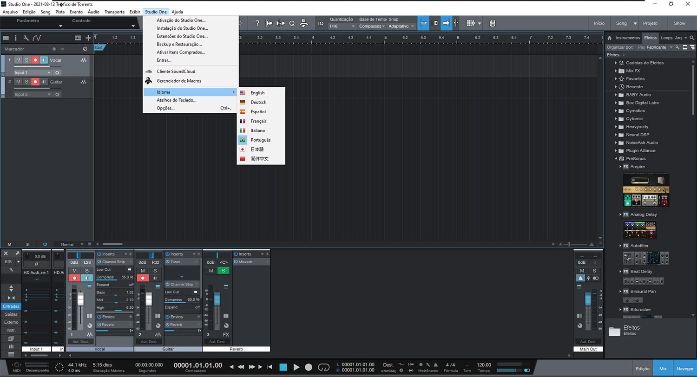Click the add track plus icon

[88, 38]
